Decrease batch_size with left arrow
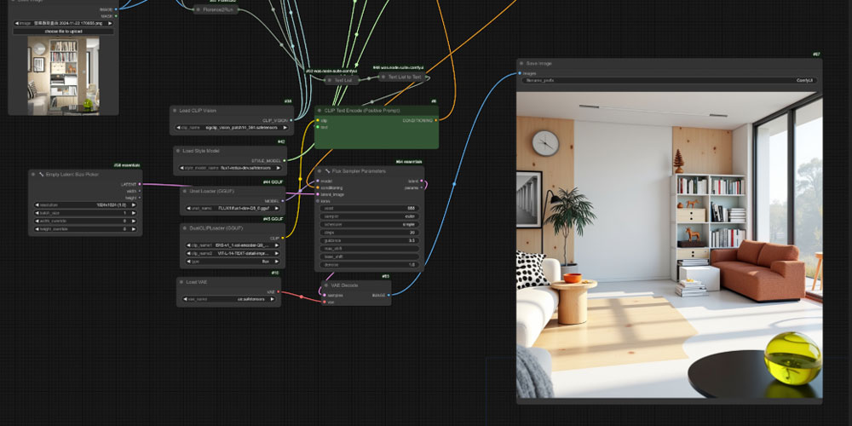 pyautogui.click(x=37, y=213)
